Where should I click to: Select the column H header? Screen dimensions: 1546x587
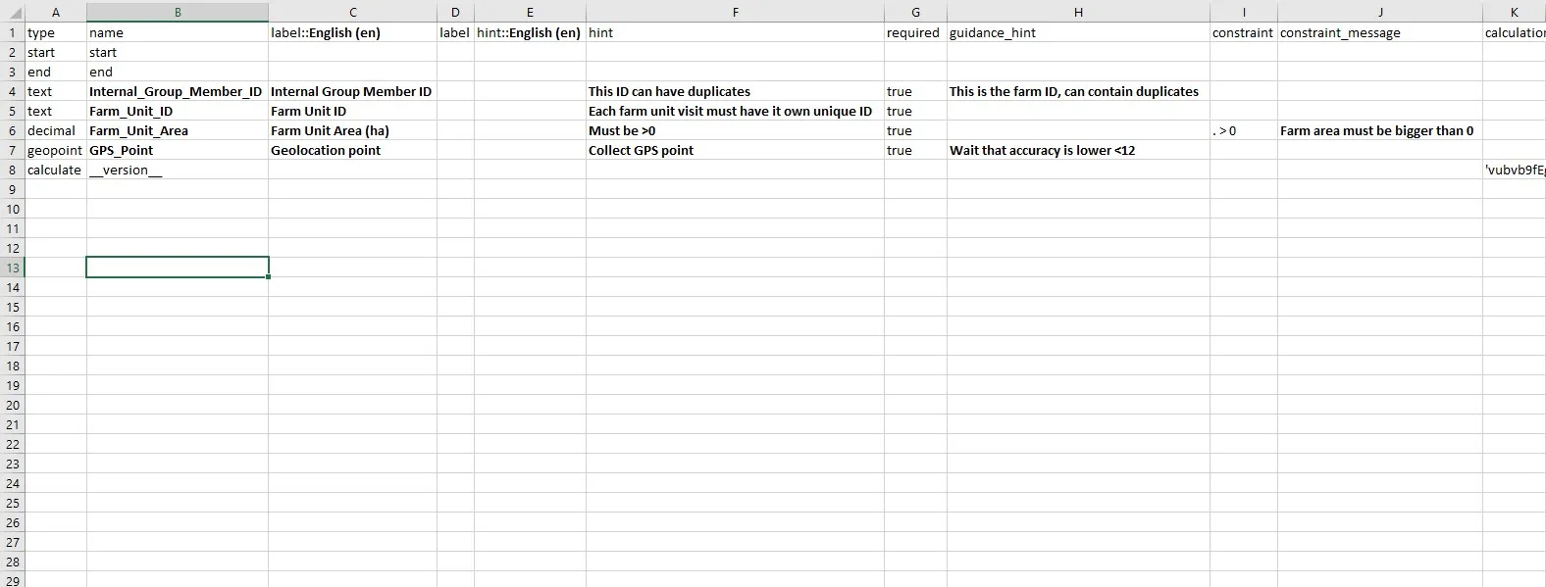tap(1078, 13)
